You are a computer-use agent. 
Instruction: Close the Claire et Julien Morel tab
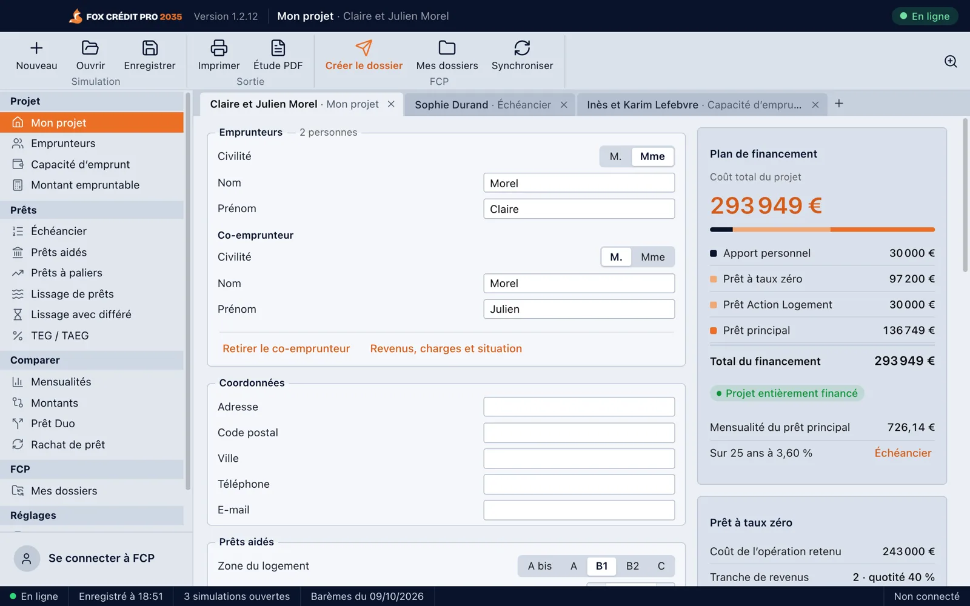pos(391,104)
